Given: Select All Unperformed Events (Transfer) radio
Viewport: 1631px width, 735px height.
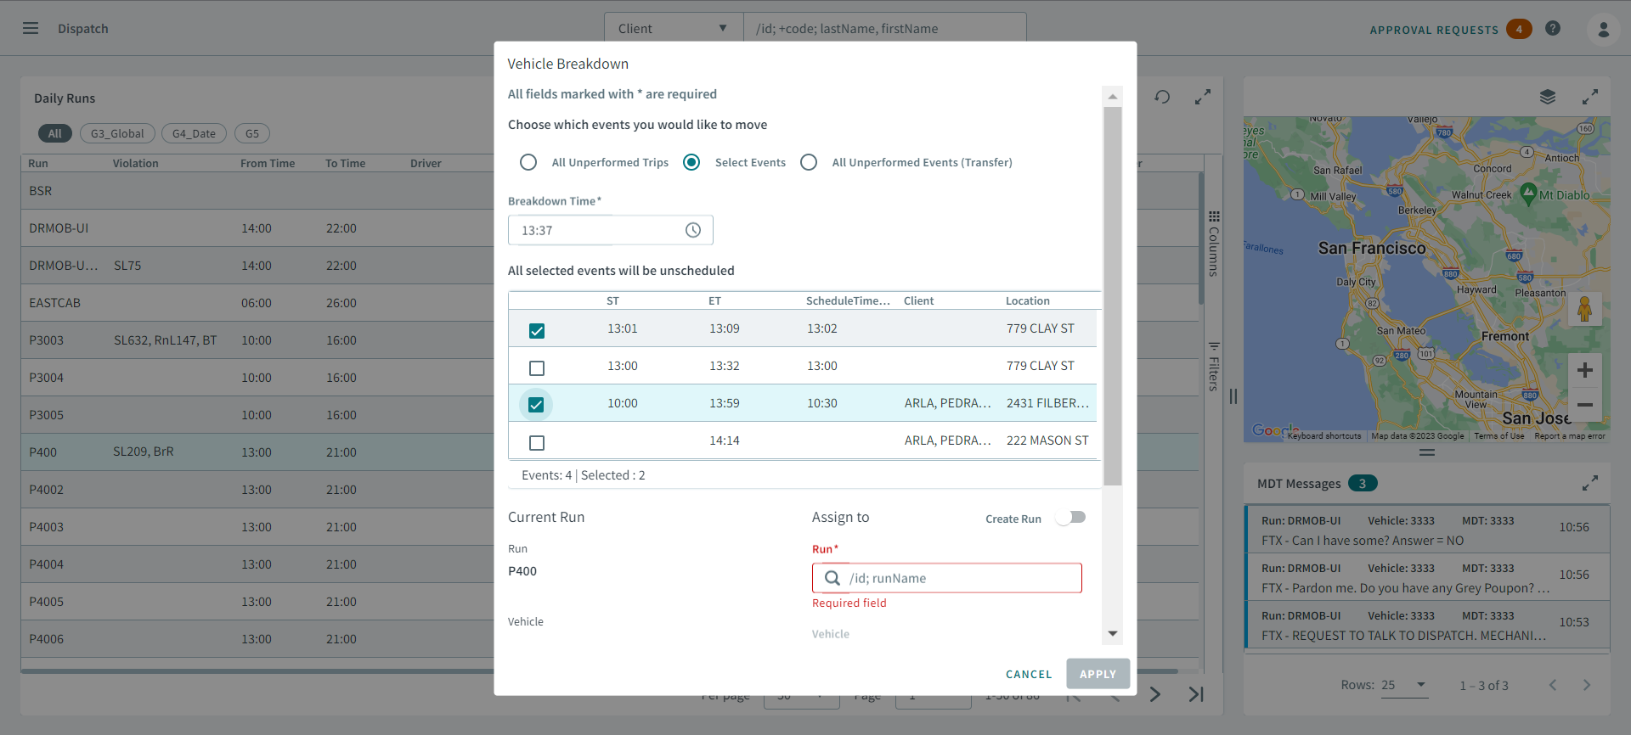Looking at the screenshot, I should click(809, 162).
